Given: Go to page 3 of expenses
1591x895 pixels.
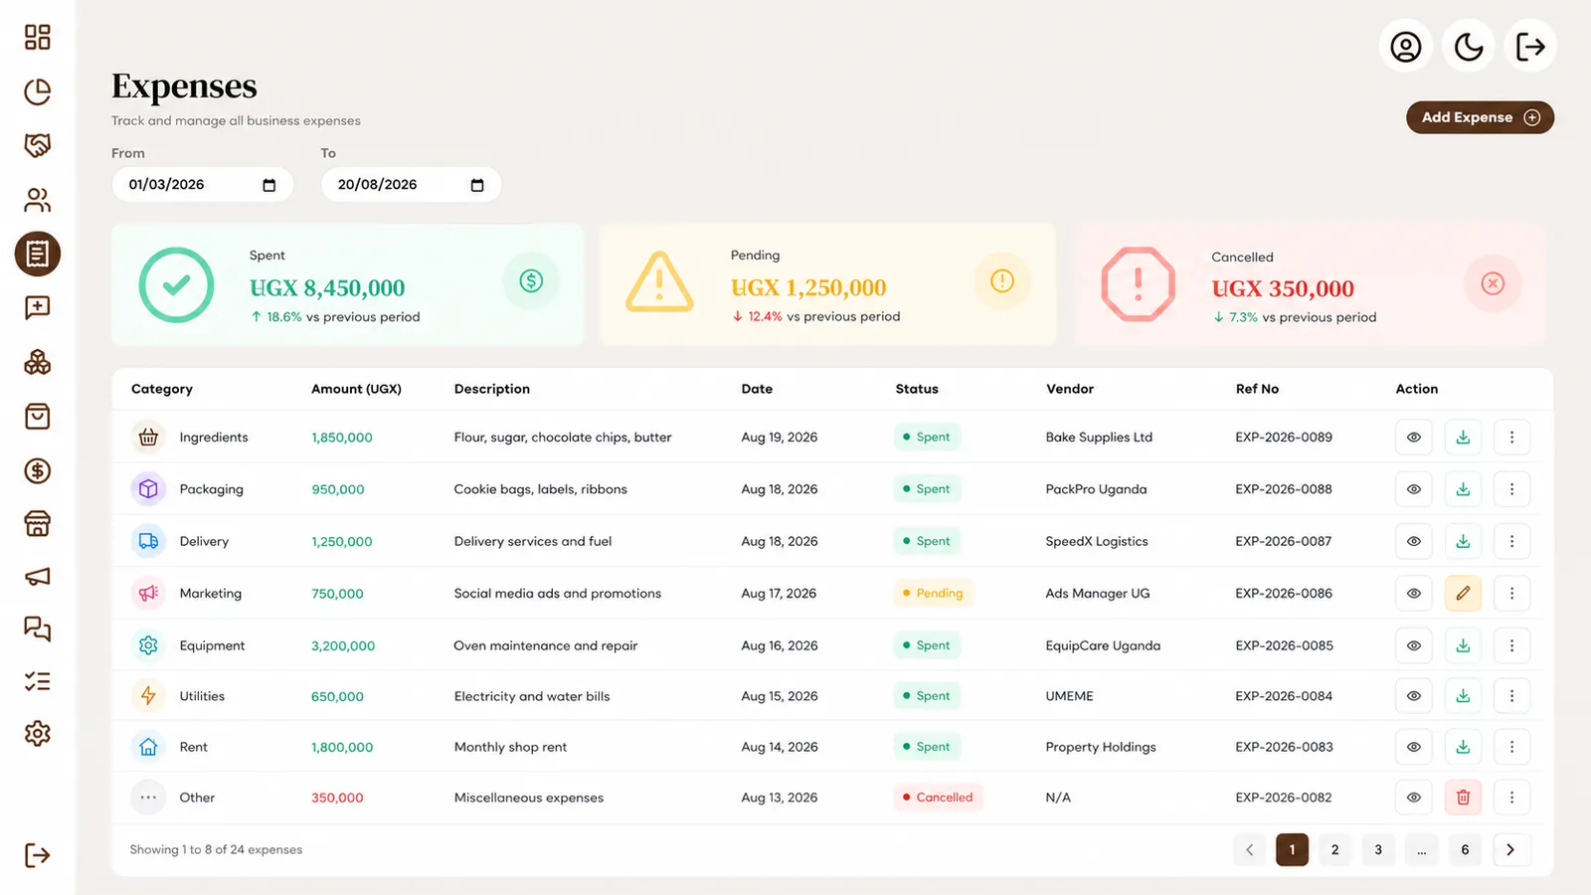Looking at the screenshot, I should [1378, 850].
